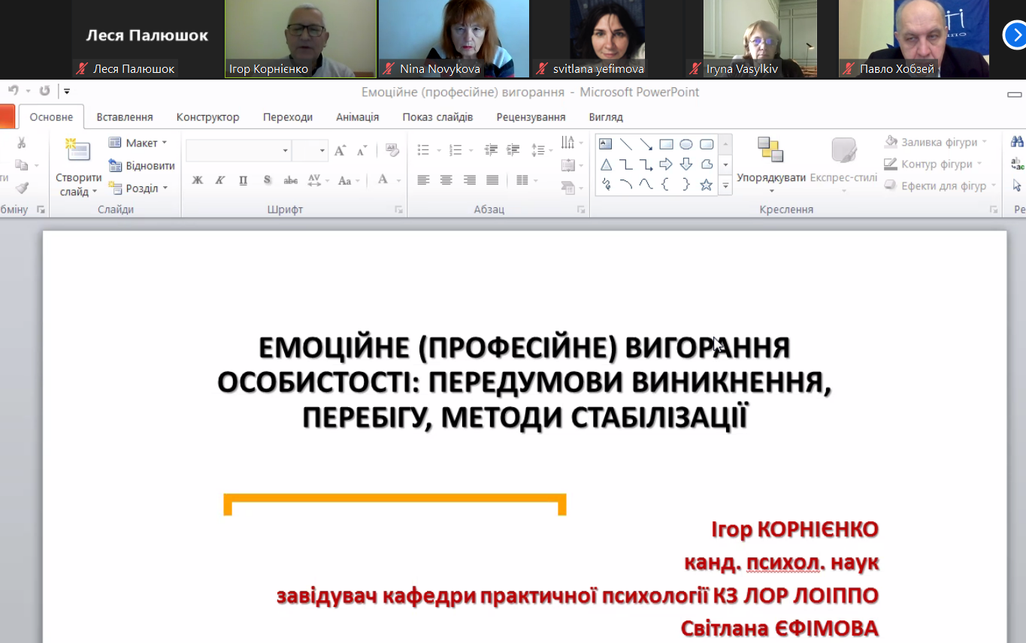Click the clear formatting eraser icon
The height and width of the screenshot is (643, 1026).
click(x=392, y=150)
